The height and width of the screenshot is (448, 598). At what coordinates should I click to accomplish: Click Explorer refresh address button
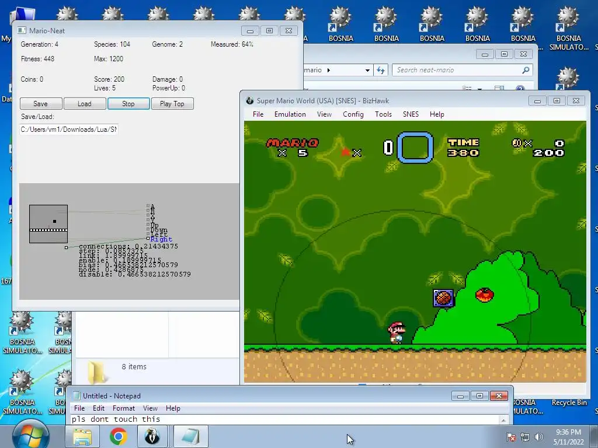tap(381, 70)
